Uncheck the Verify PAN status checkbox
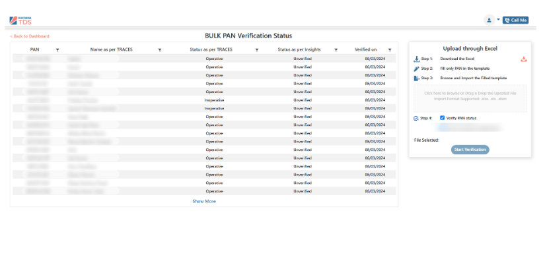Image resolution: width=547 pixels, height=273 pixels. (443, 118)
